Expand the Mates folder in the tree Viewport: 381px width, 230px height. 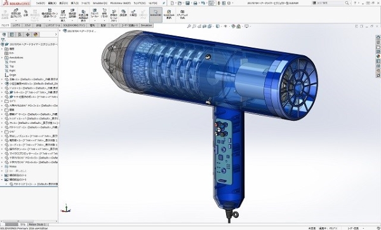click(x=2, y=166)
